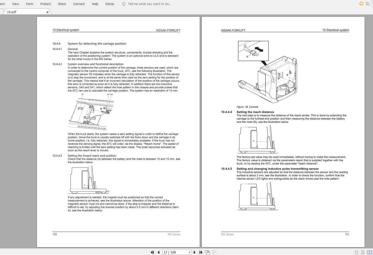Open the Protect menu
This screenshot has height=255, width=373.
pos(45,4)
